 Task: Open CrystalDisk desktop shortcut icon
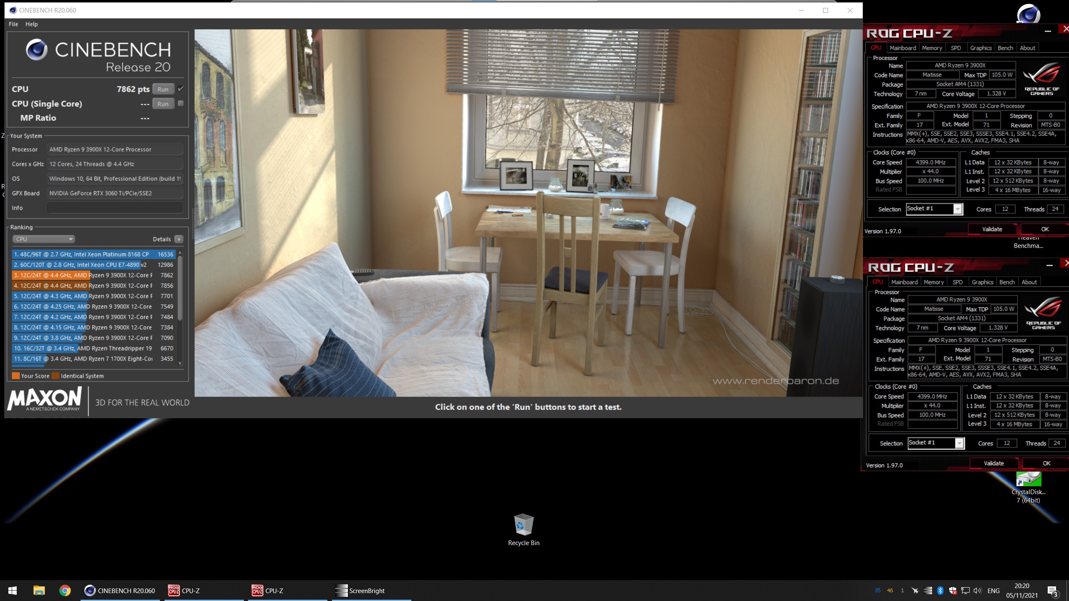[x=1028, y=488]
